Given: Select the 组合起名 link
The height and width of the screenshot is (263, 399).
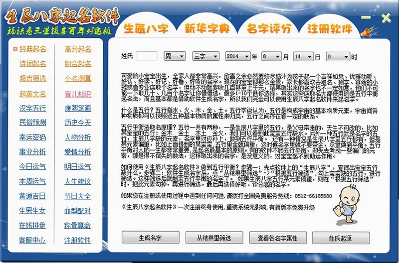Looking at the screenshot, I should pos(78,64).
